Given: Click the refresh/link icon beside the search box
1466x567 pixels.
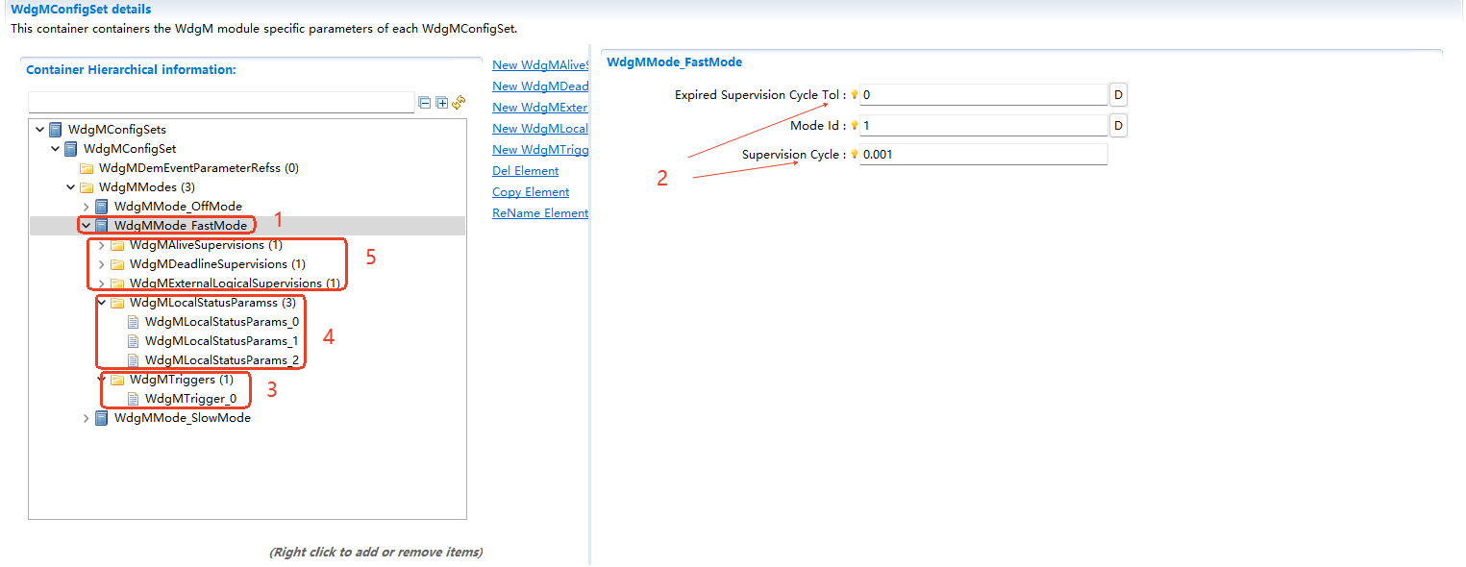Looking at the screenshot, I should [459, 102].
